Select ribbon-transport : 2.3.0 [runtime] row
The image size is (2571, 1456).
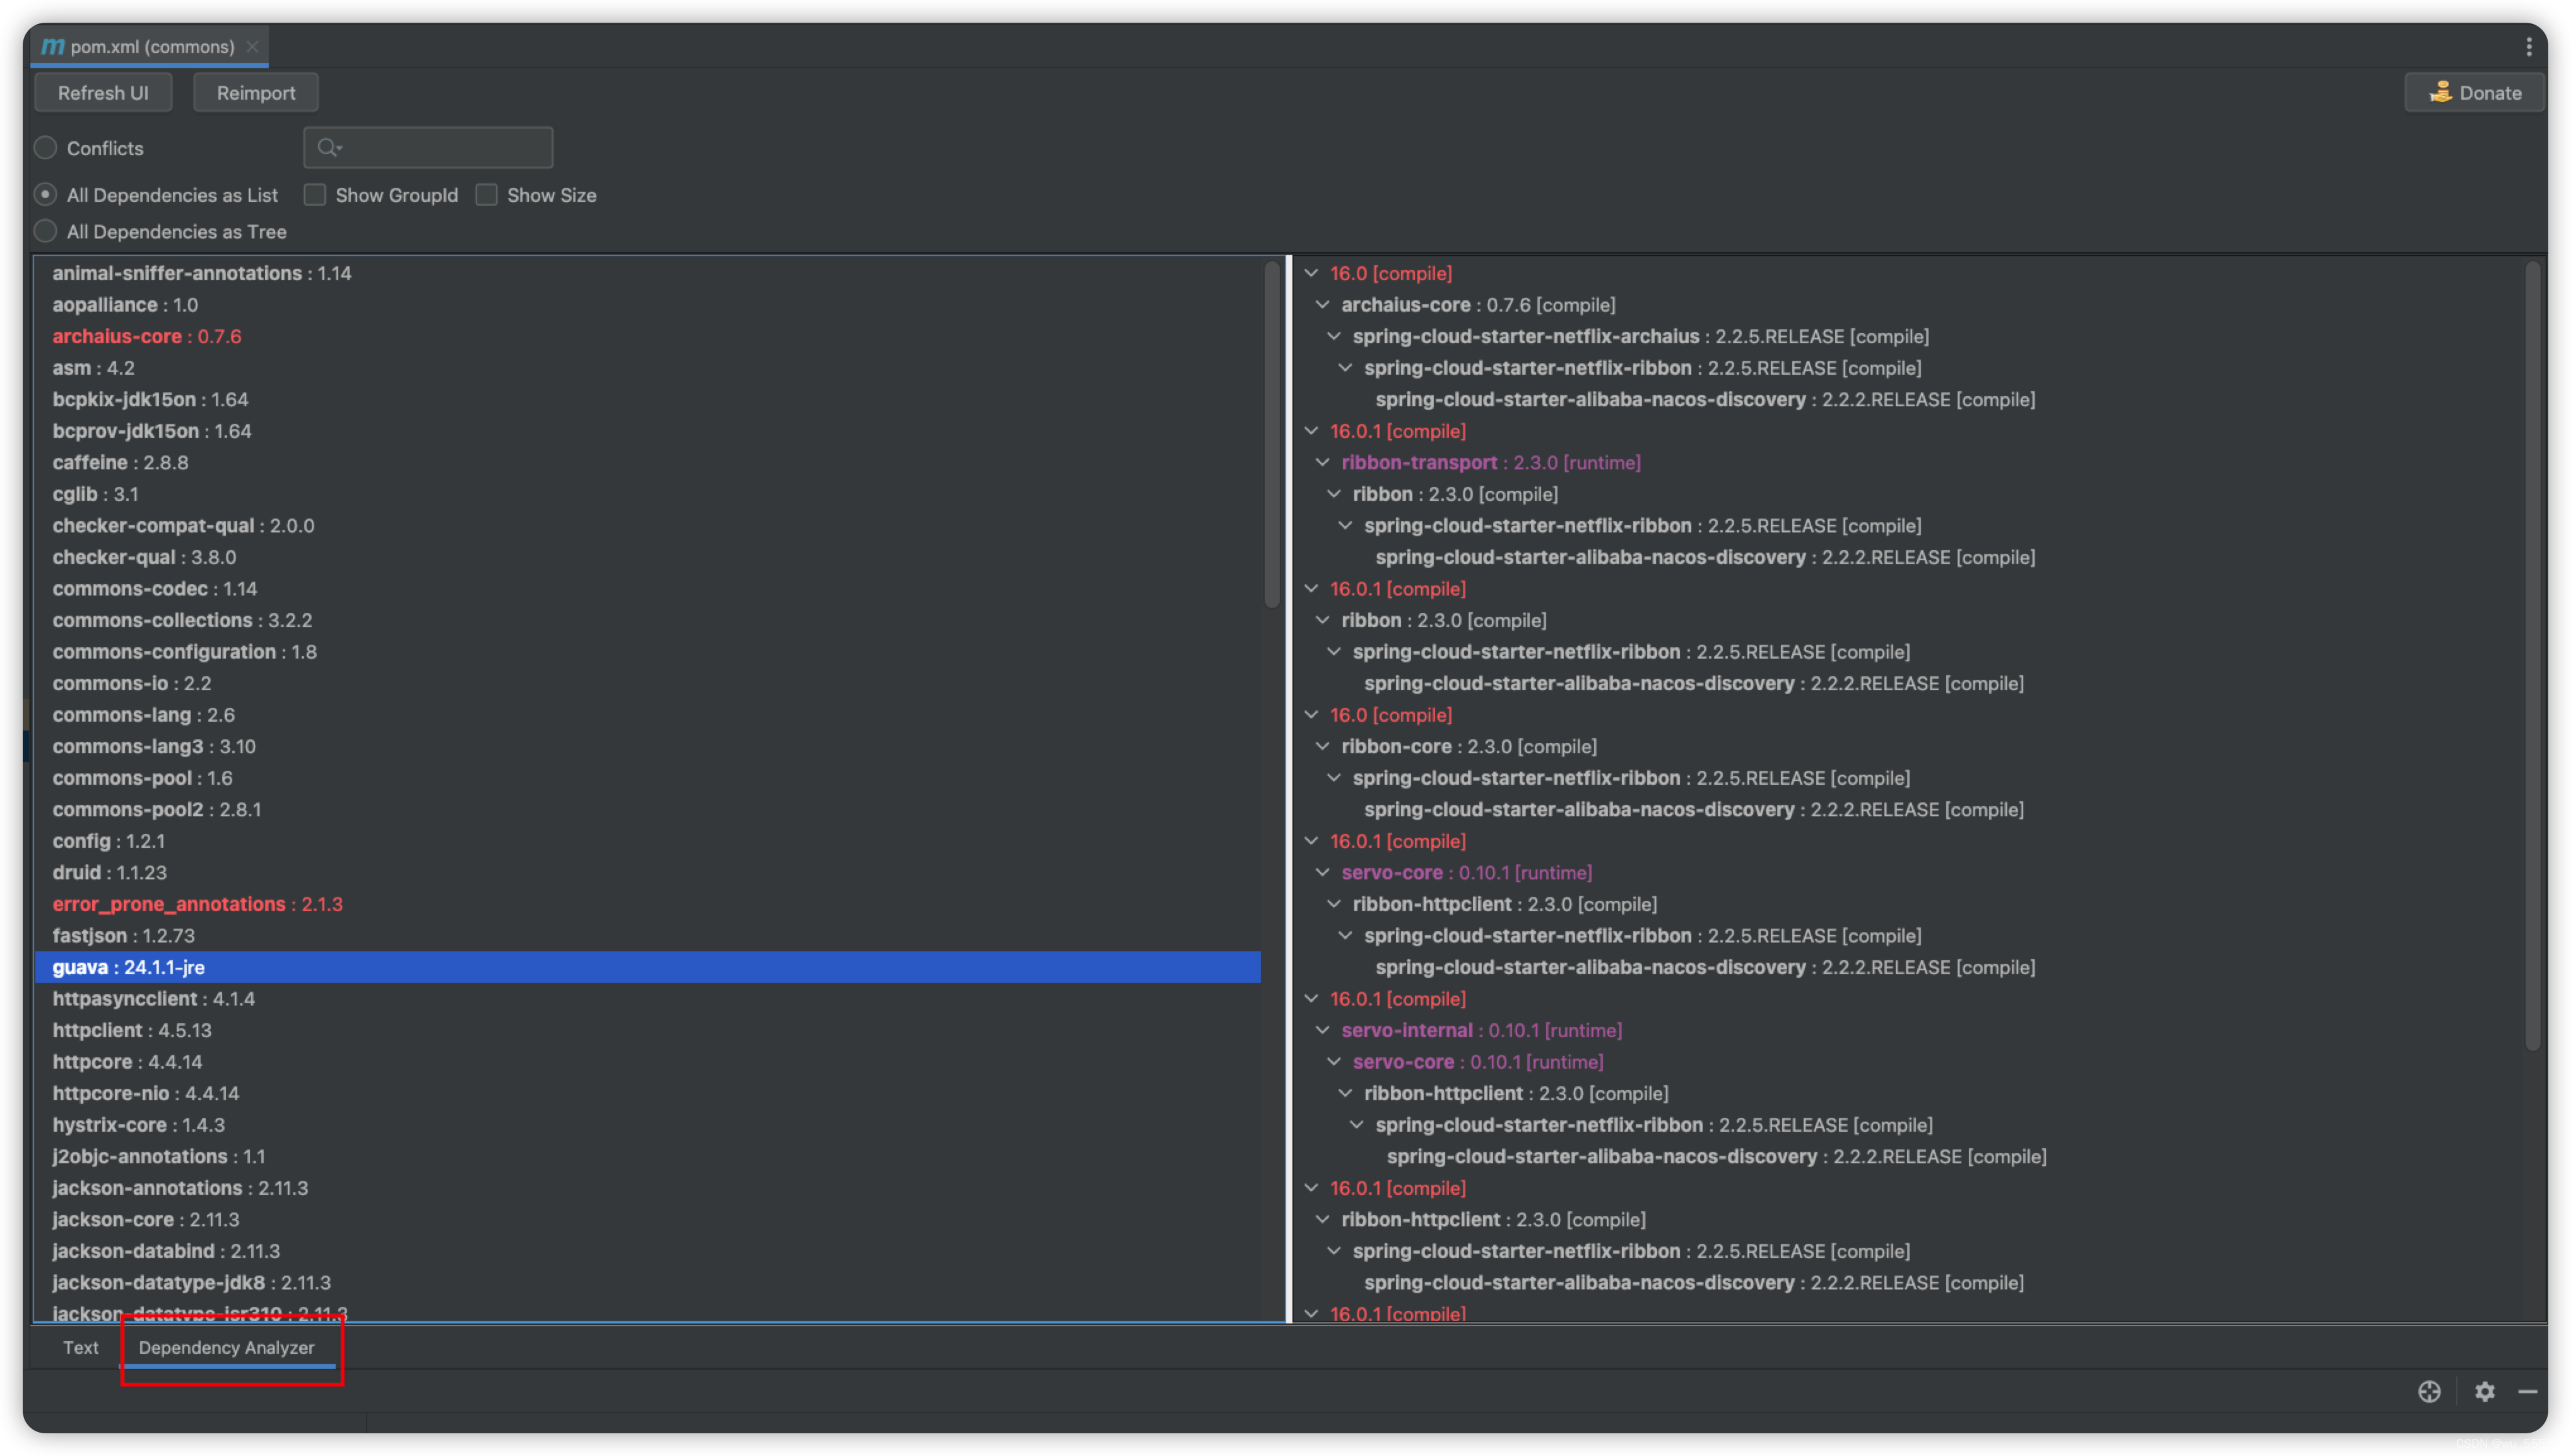coord(1491,462)
